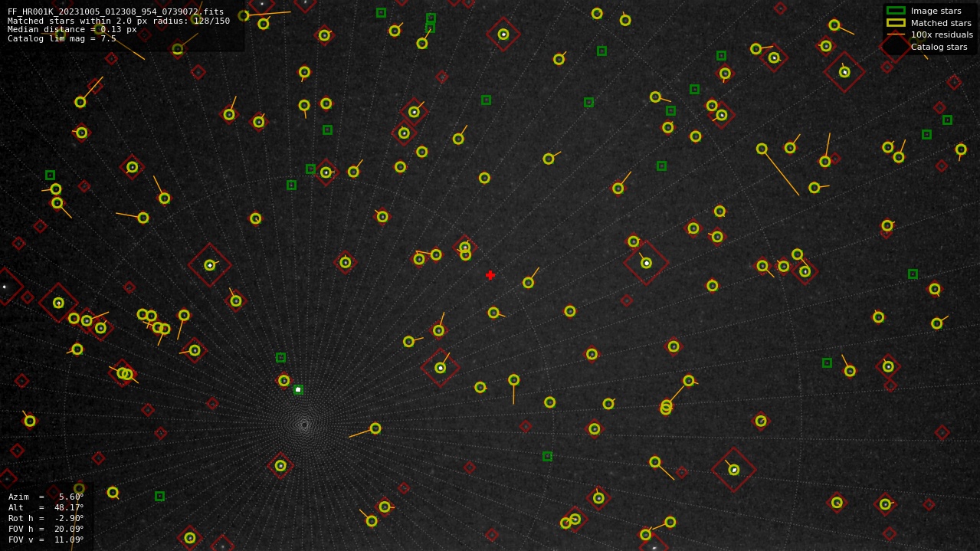Click the yellow Matched stars legend swatch

tap(896, 23)
